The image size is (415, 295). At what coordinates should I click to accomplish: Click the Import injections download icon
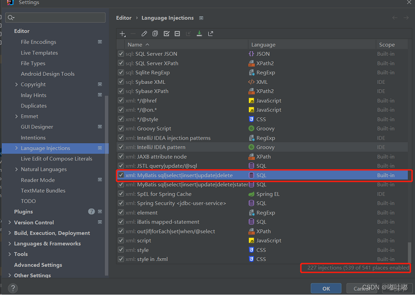pos(199,34)
